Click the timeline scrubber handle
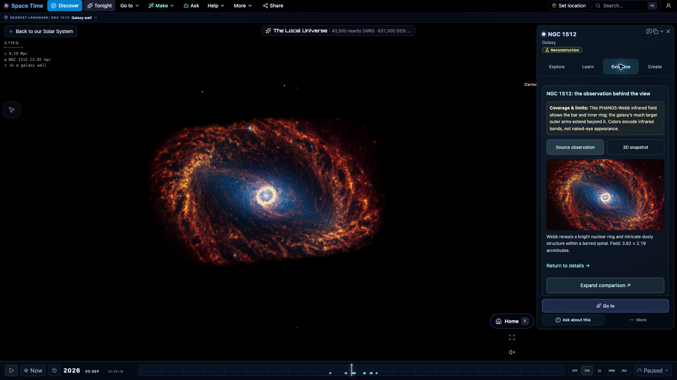Screen dimensions: 677x380 (352, 370)
